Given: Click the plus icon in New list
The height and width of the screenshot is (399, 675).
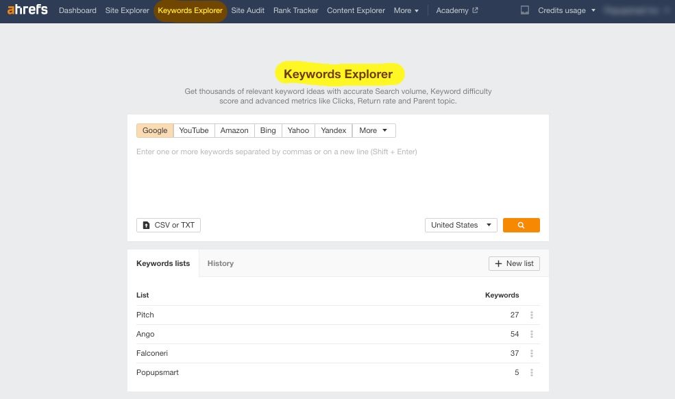Looking at the screenshot, I should [x=498, y=263].
